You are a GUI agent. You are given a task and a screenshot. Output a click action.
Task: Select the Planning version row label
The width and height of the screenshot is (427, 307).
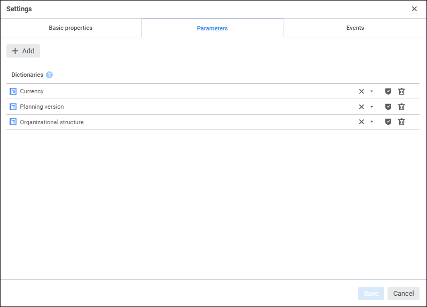click(x=42, y=107)
